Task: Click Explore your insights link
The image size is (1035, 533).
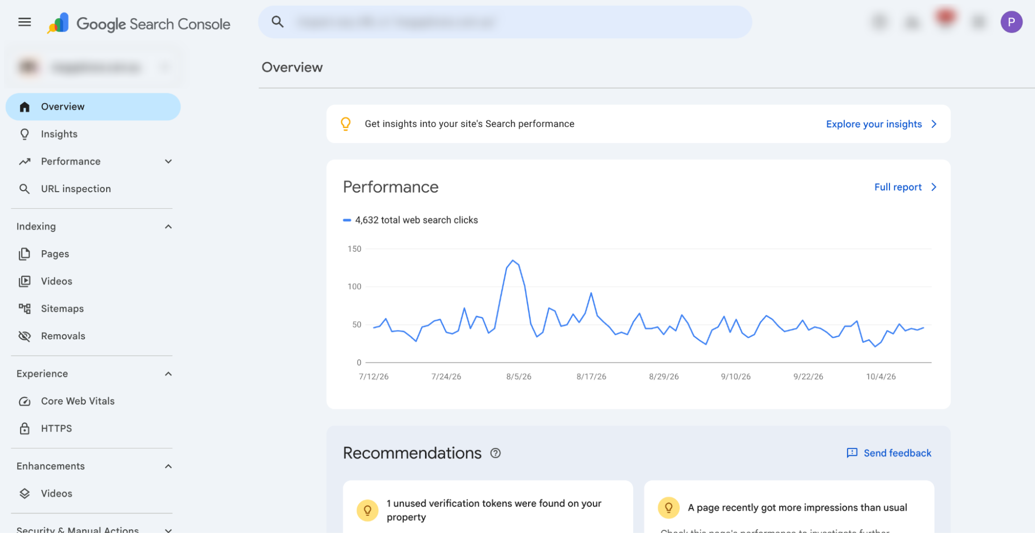Action: 881,124
